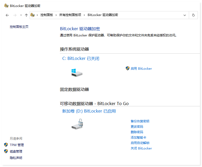Click the 添加智能卡 link
This screenshot has width=202, height=167.
(138, 137)
